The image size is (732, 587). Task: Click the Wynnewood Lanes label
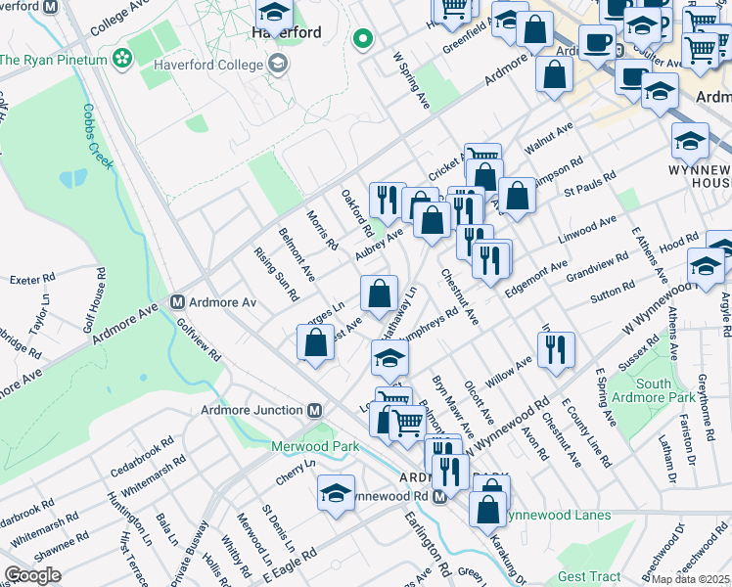[559, 516]
